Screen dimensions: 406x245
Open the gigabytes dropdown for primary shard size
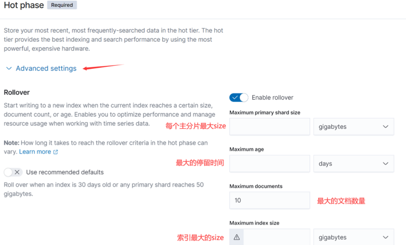click(x=354, y=126)
